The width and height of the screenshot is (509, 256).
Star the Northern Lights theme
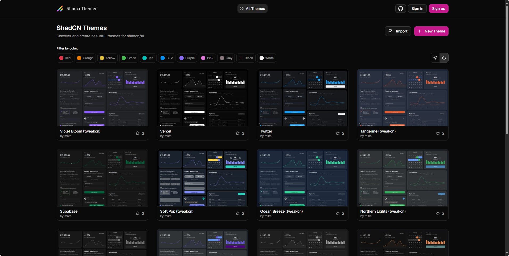tap(438, 213)
